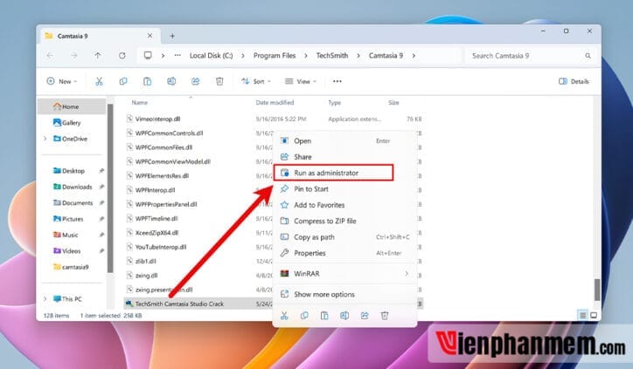Image resolution: width=633 pixels, height=369 pixels.
Task: Open the Sort dropdown menu
Action: pos(256,81)
